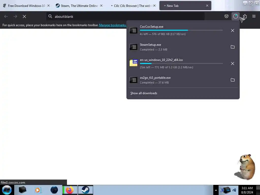
Task: Click the 'Completed — 2.3 MB' status
Action: [x=154, y=50]
